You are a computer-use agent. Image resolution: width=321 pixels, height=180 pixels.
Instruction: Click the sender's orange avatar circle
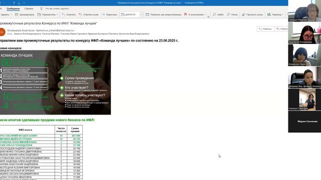click(x=2, y=32)
